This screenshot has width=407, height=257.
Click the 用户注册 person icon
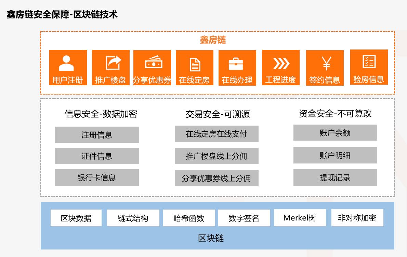point(66,63)
